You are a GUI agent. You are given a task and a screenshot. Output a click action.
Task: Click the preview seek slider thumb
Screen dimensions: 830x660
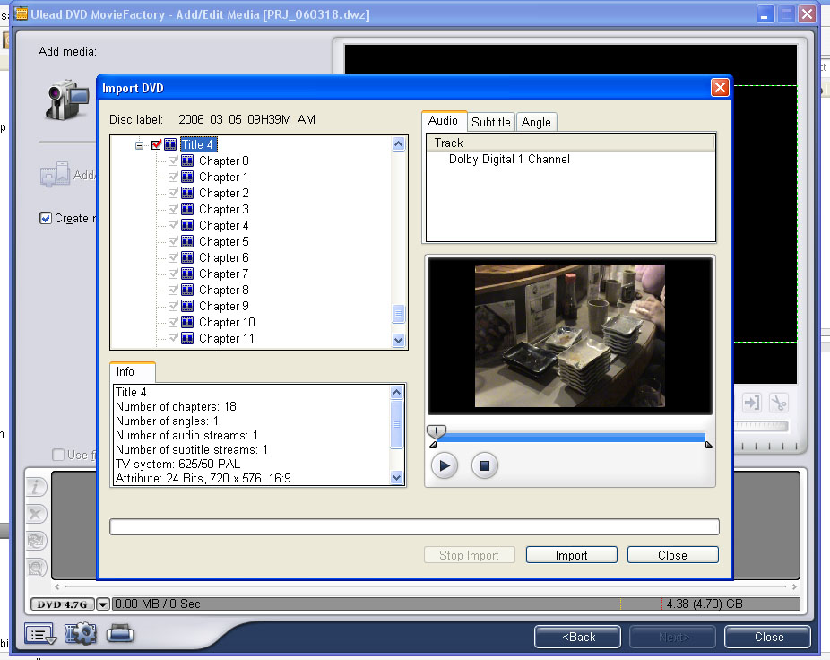point(436,431)
